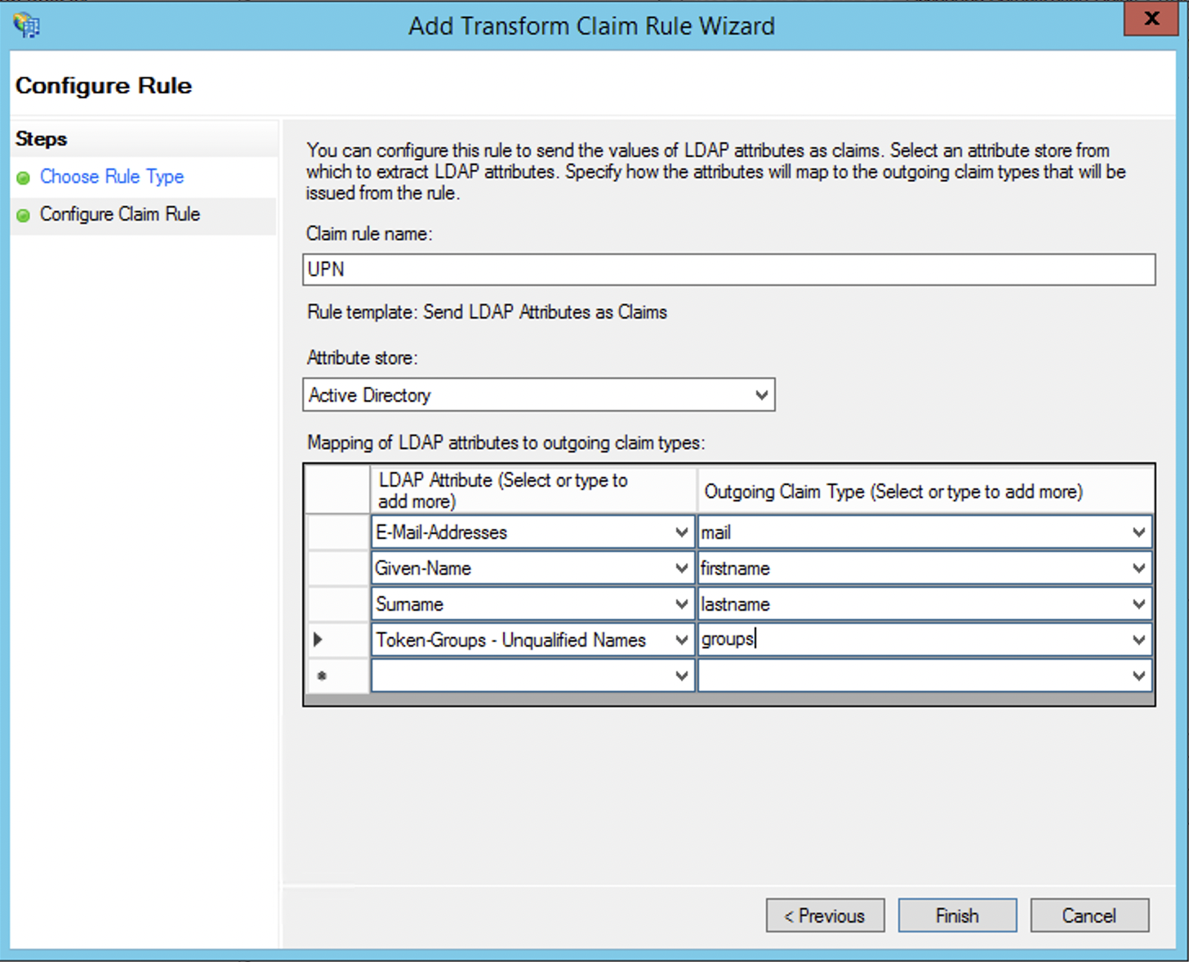The width and height of the screenshot is (1189, 962).
Task: Open the E-Mail-Addresses LDAP attribute dropdown
Action: [x=683, y=532]
